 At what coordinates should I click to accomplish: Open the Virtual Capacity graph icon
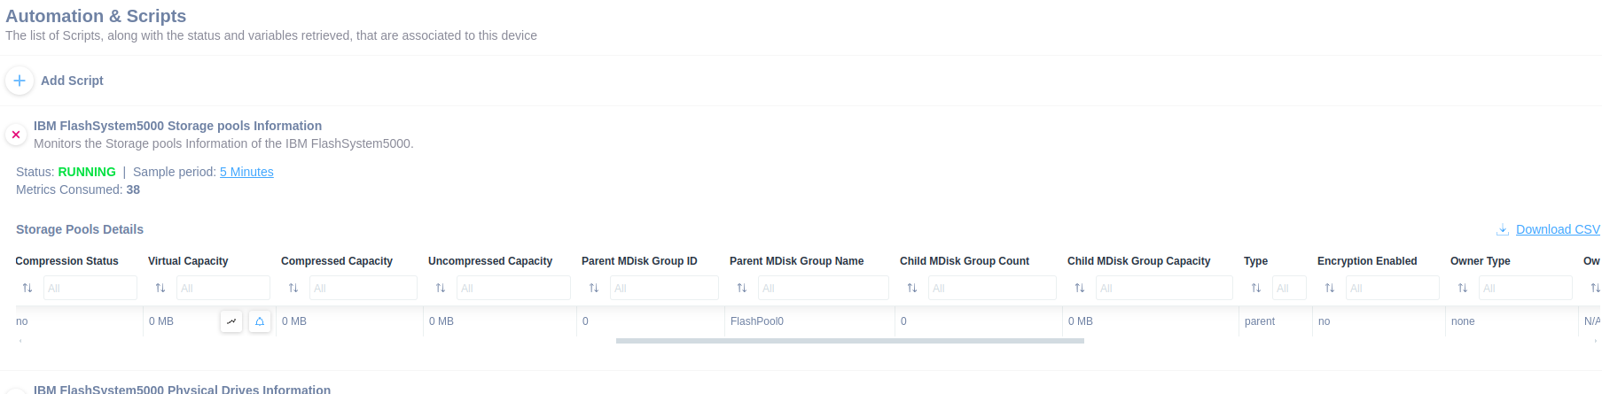[x=231, y=321]
